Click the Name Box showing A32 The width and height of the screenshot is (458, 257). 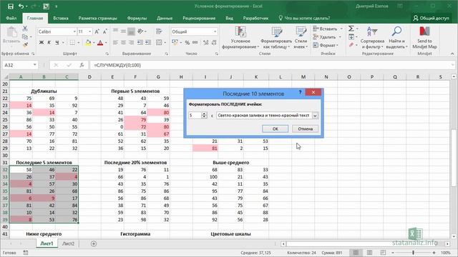coord(20,65)
